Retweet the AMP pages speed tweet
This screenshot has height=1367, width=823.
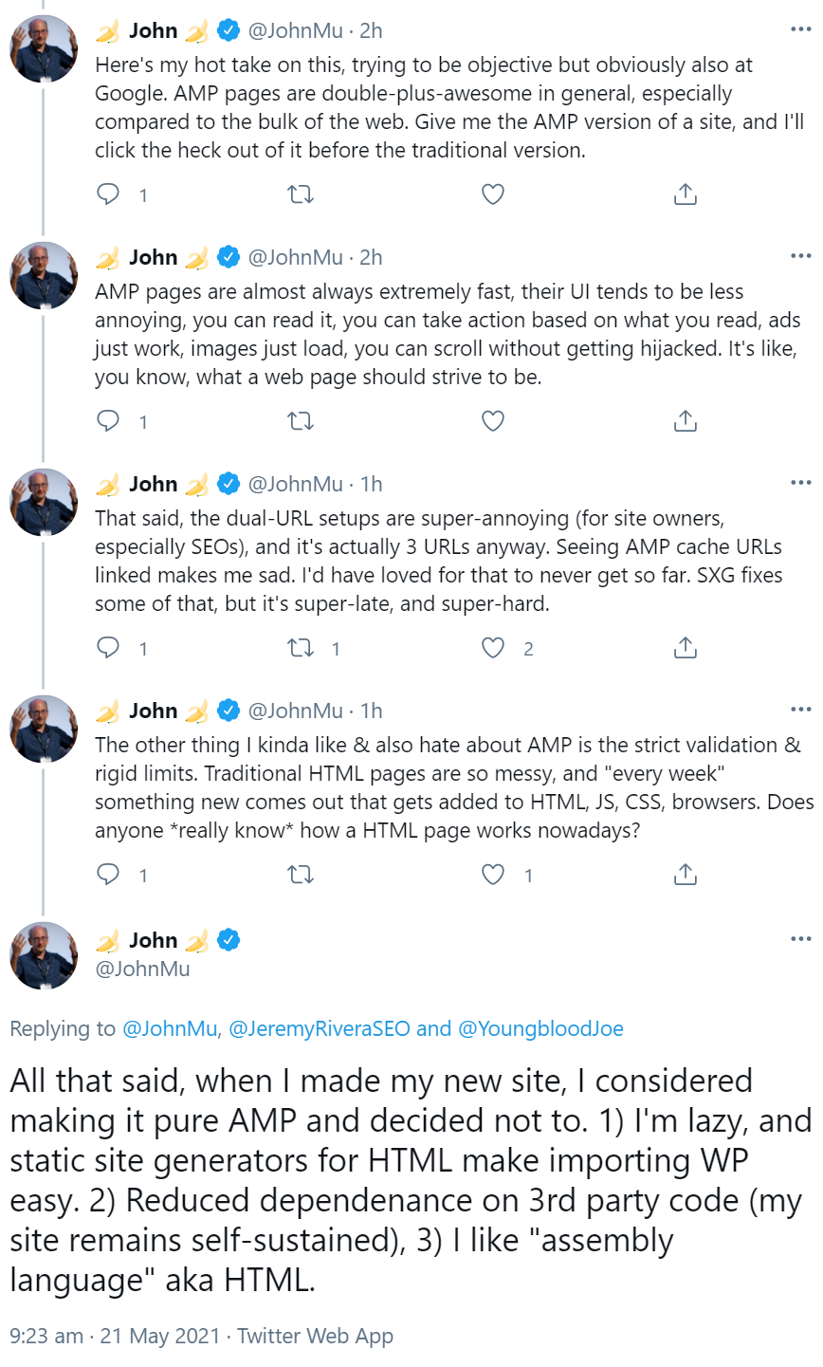pyautogui.click(x=300, y=420)
